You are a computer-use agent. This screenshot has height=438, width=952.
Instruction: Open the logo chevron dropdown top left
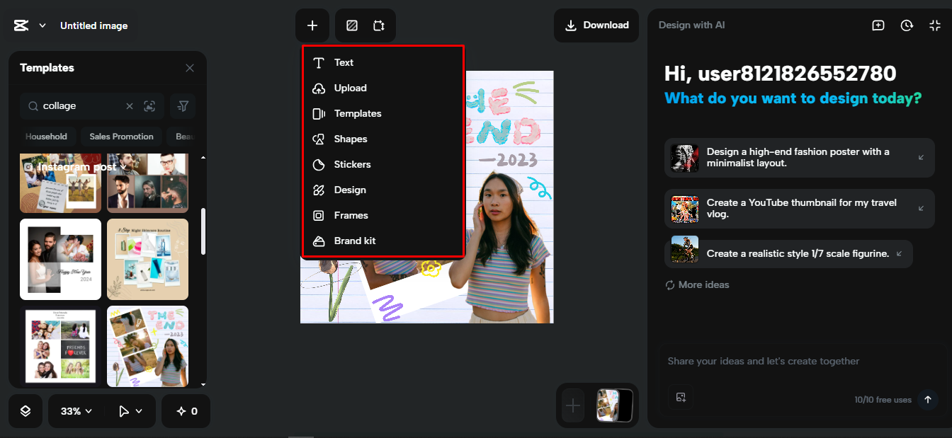pos(43,25)
